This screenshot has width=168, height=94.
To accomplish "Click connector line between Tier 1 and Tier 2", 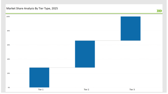I will pos(62,67).
